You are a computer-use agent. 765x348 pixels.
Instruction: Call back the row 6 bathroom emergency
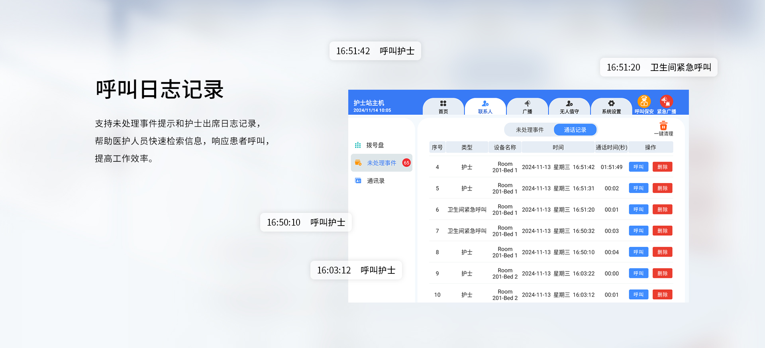click(638, 210)
